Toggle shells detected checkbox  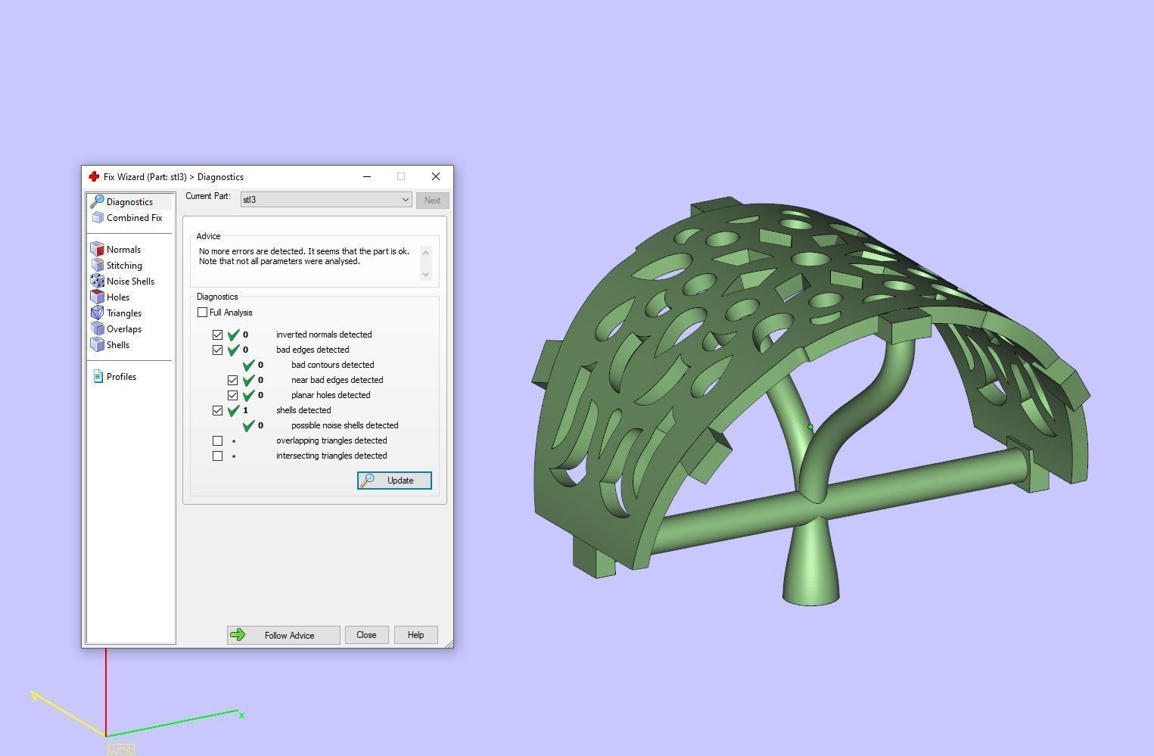(x=218, y=410)
